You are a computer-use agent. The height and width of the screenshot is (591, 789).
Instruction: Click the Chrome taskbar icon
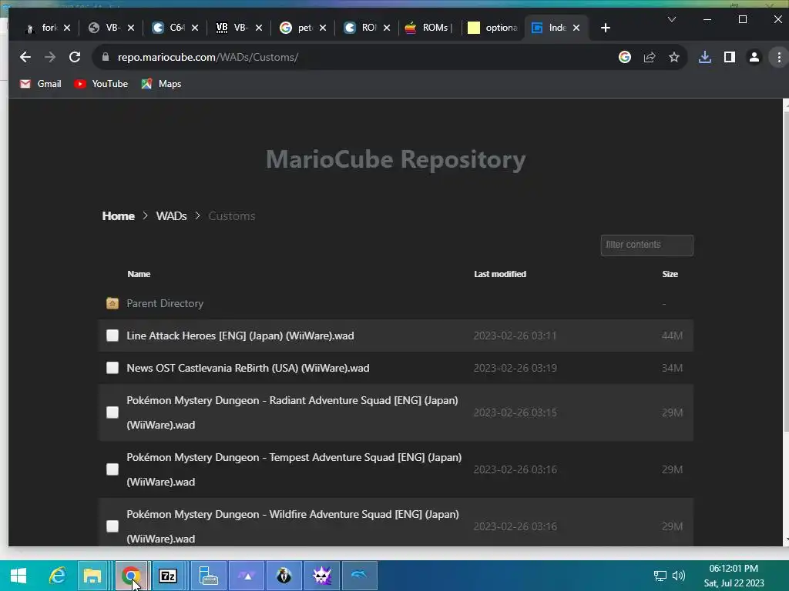click(131, 576)
